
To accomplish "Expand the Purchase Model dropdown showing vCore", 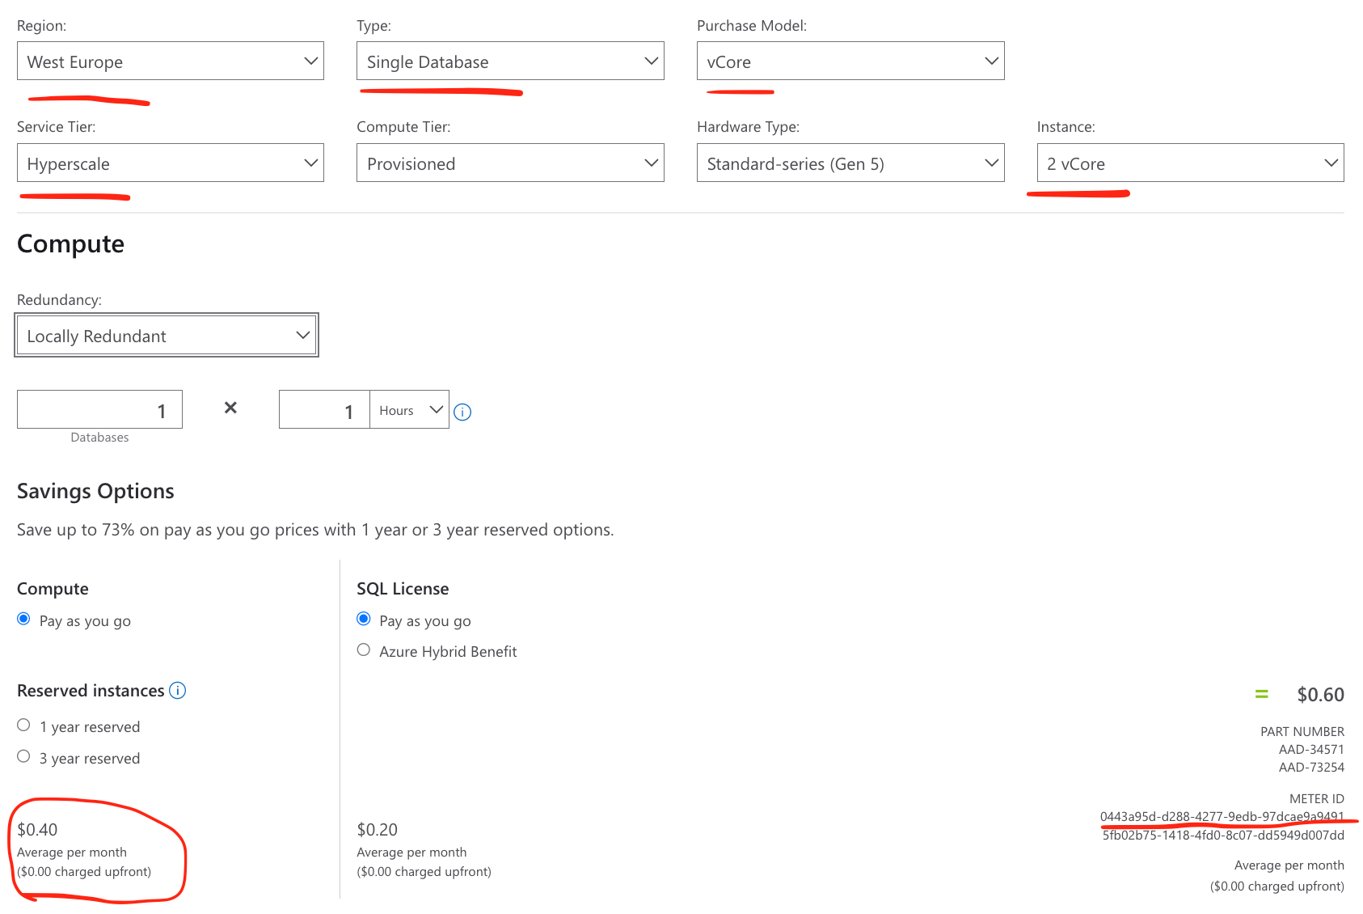I will pyautogui.click(x=850, y=61).
